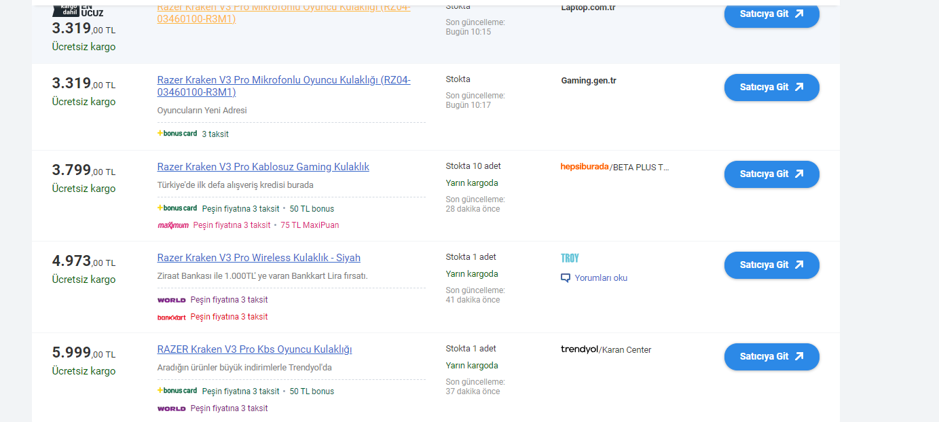Click the 3 taksit text for Gaming.gen.tr
This screenshot has width=939, height=422.
click(x=215, y=134)
